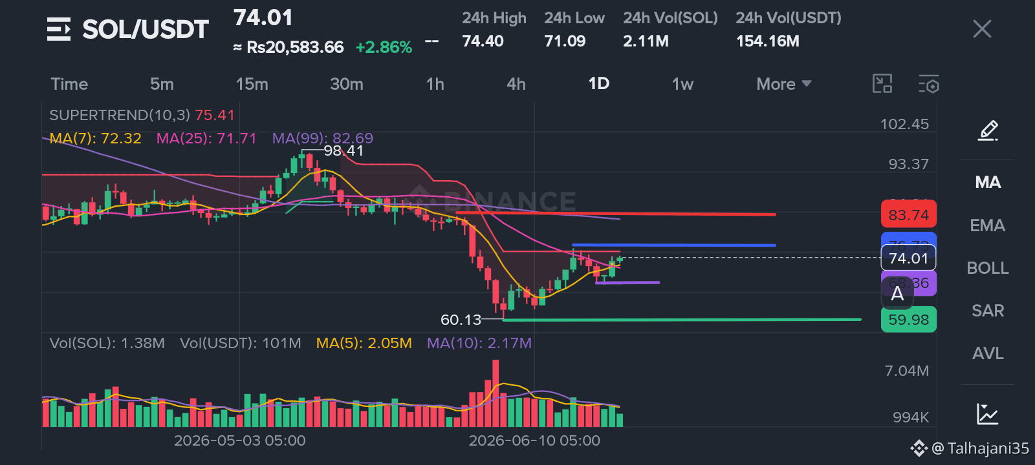Click the 24h High value 74.40

(x=483, y=41)
